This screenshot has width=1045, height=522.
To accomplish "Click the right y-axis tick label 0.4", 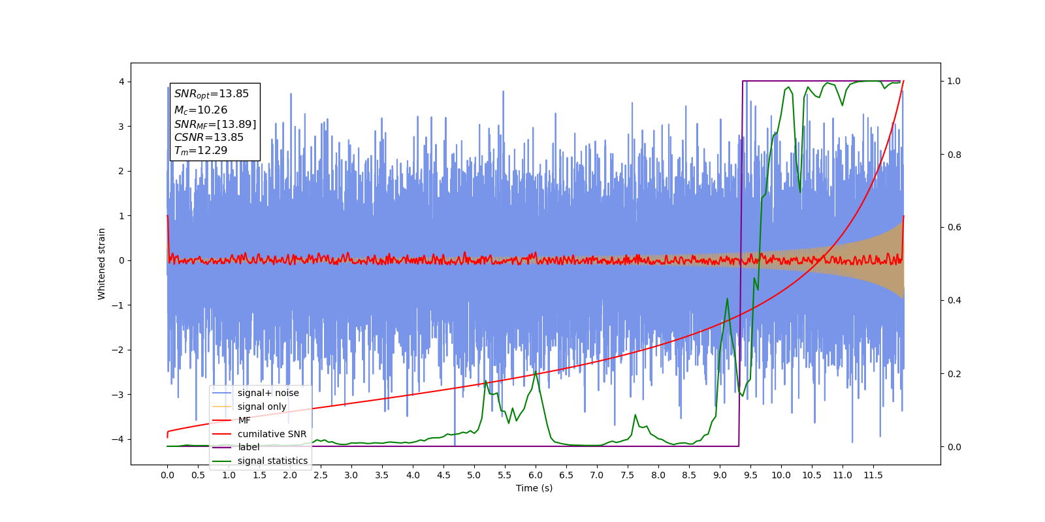I will click(954, 301).
